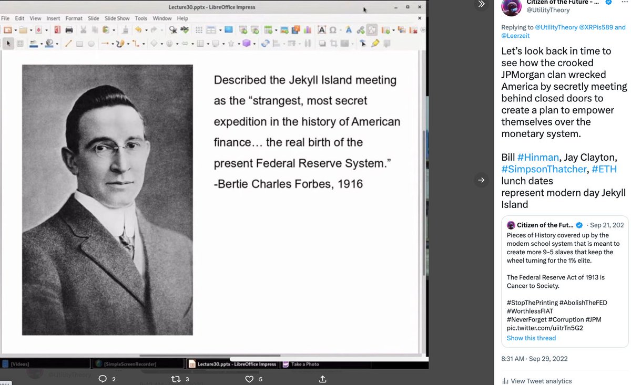Click the Undo arrow icon
631x385 pixels.
(x=138, y=29)
